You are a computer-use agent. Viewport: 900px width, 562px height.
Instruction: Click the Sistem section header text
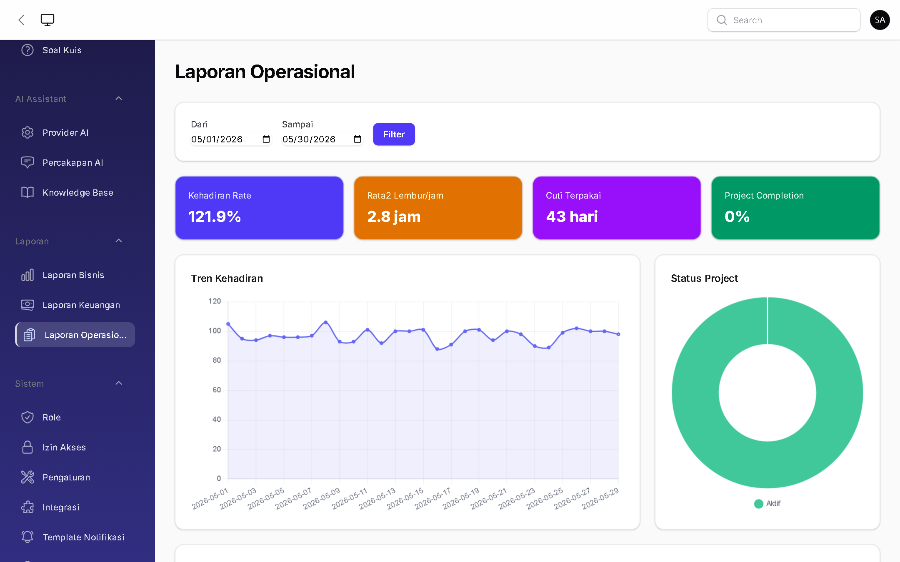tap(29, 383)
